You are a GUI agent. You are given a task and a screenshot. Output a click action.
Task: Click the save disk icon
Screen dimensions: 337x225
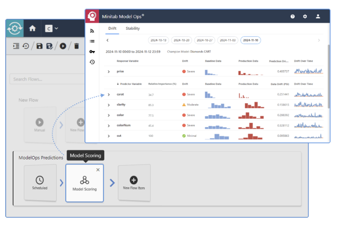(39, 46)
